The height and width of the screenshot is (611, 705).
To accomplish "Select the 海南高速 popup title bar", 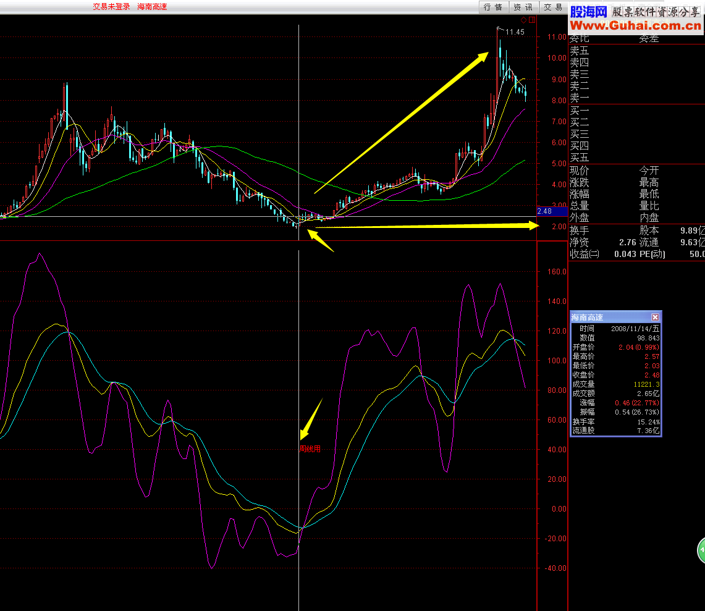I will point(615,317).
